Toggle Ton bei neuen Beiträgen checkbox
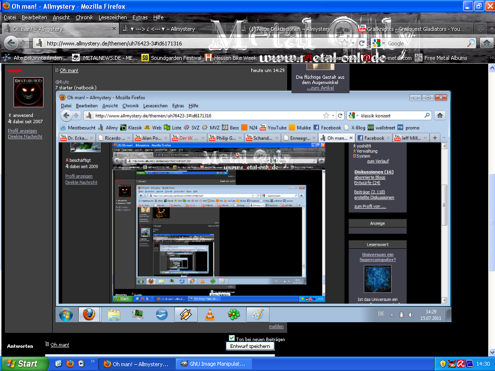495x371 pixels. [x=232, y=338]
